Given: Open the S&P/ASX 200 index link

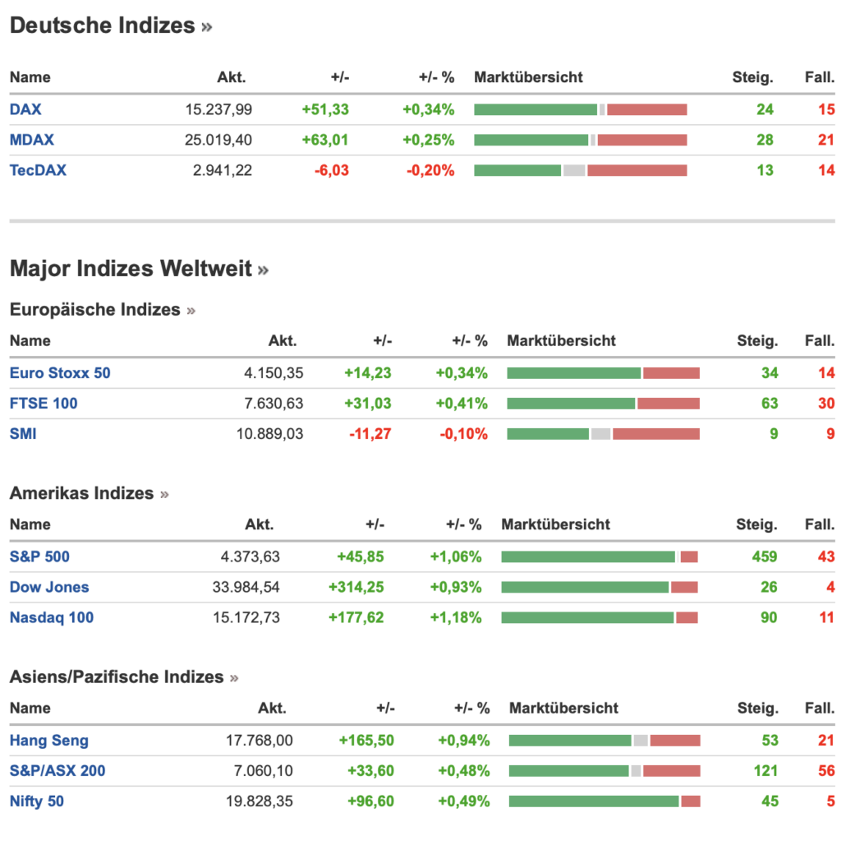Looking at the screenshot, I should point(57,770).
